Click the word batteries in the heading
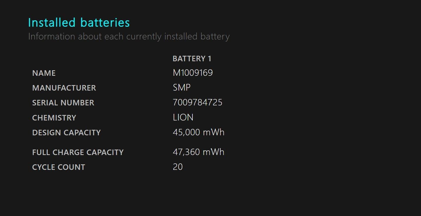 (105, 22)
